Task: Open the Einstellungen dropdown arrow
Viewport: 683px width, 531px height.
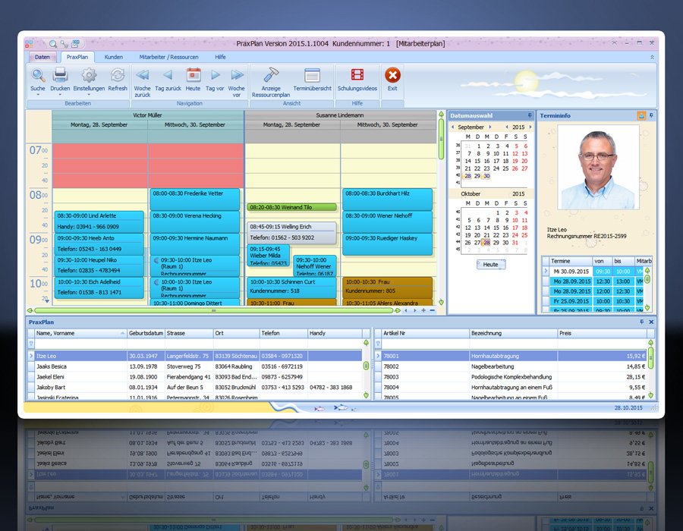Action: point(89,95)
